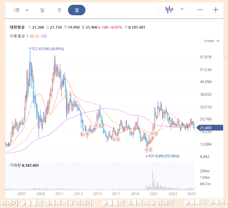Screen dimensions: 228x208
Task: Click the 유증 marker near 2021
Action: click(x=154, y=134)
